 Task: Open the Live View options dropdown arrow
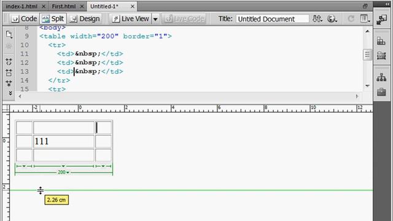[x=155, y=19]
